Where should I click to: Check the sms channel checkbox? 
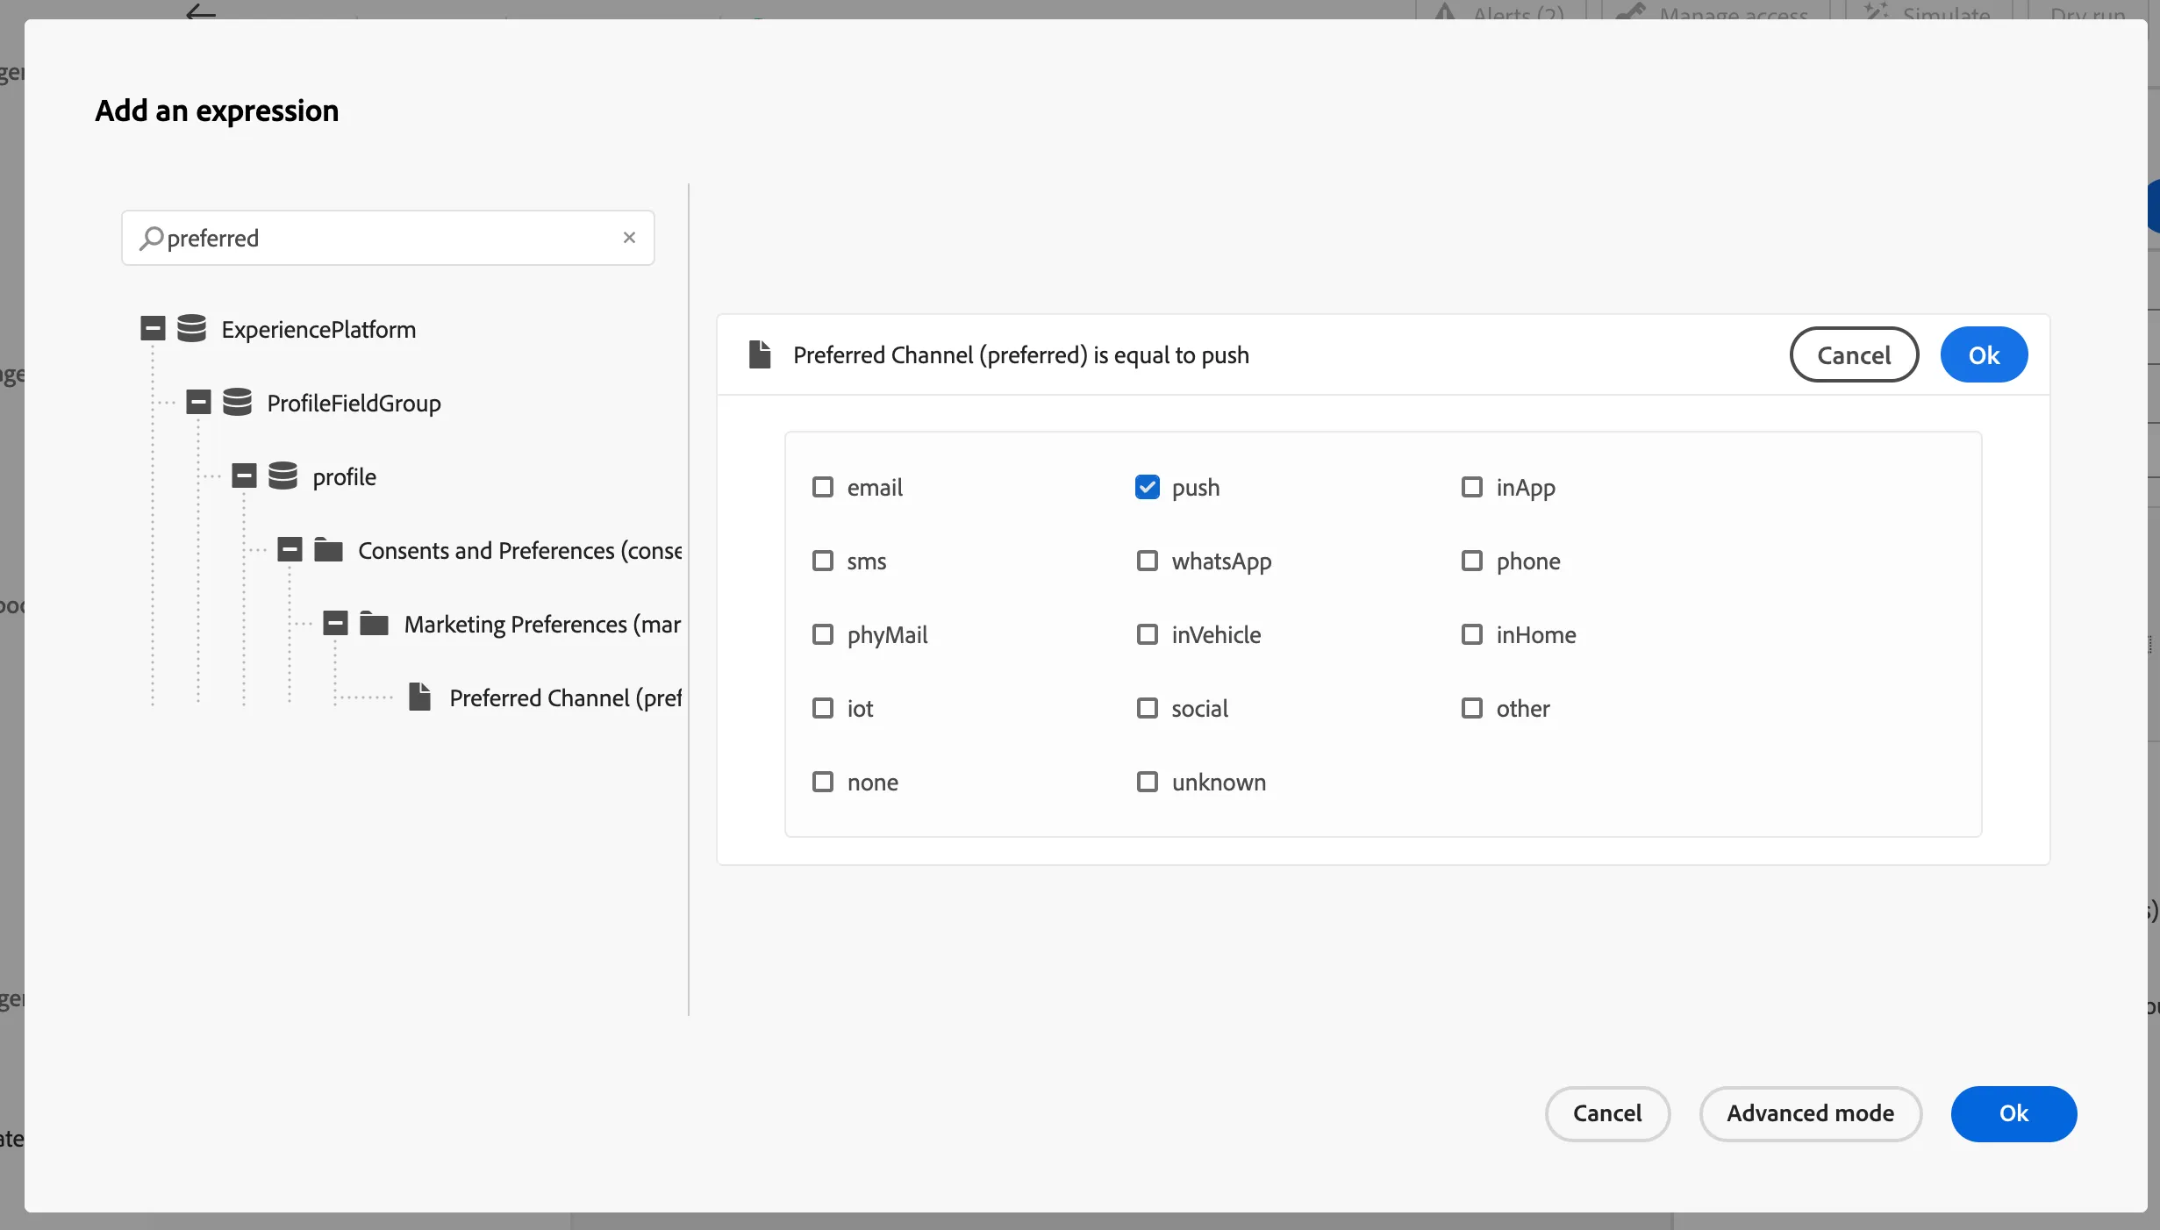823,561
